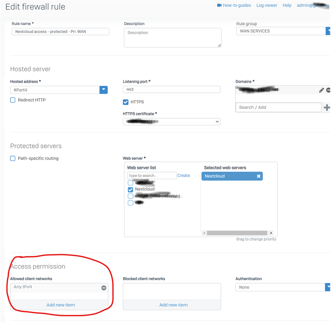
Task: Uncheck Nextcloud in web server list
Action: [130, 189]
